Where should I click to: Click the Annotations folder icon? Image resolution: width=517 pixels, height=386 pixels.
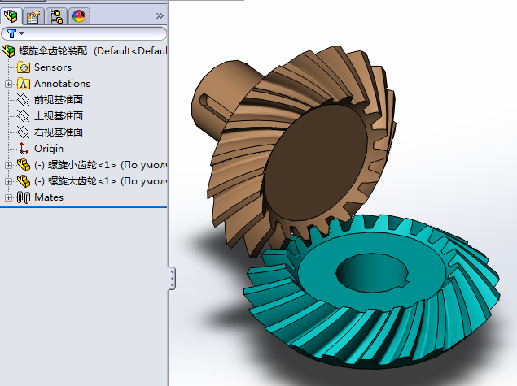[24, 84]
